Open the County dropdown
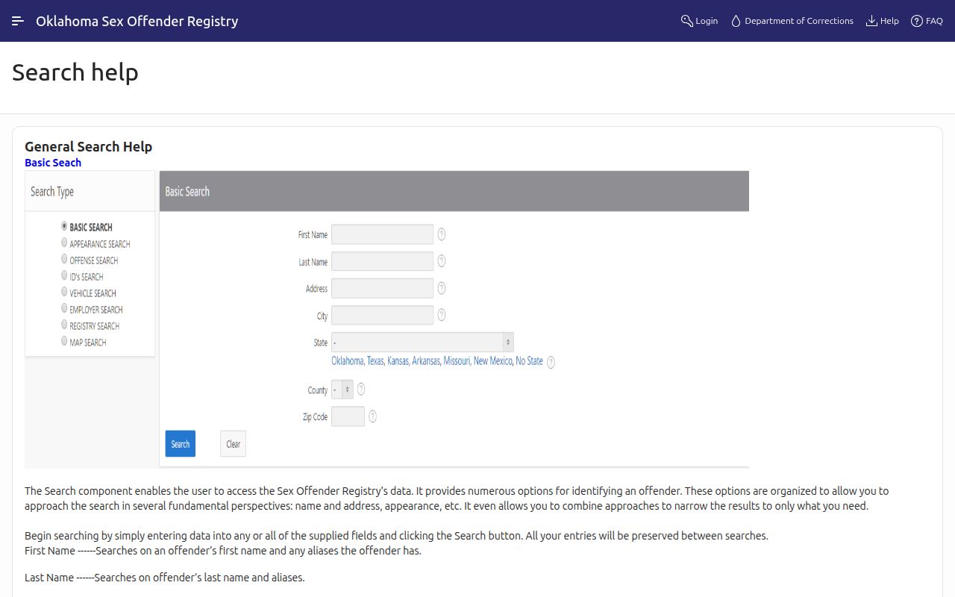 point(342,390)
